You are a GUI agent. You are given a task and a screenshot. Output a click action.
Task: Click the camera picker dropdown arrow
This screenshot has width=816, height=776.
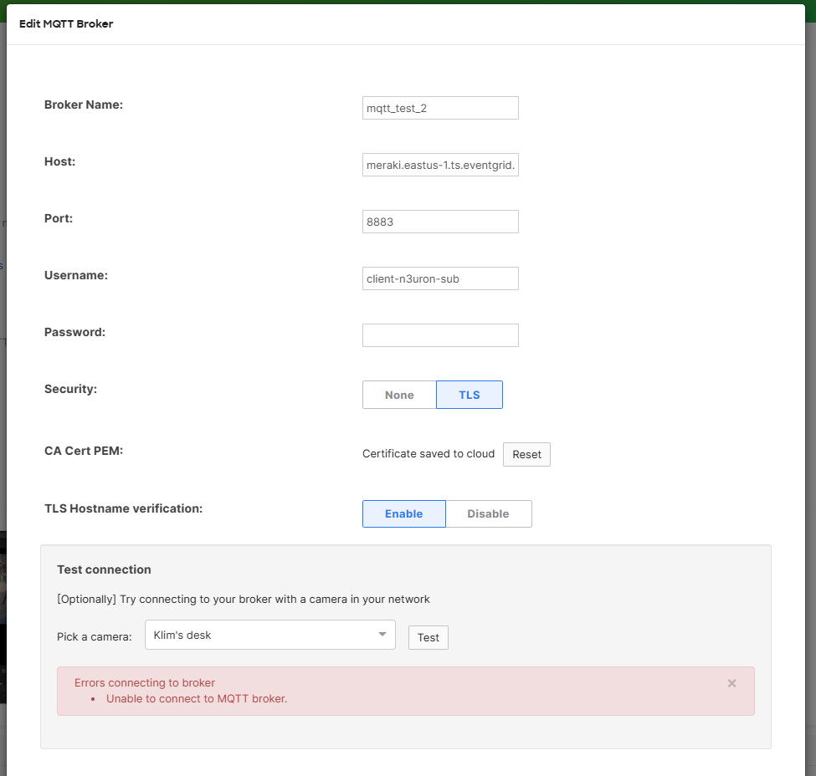point(382,635)
